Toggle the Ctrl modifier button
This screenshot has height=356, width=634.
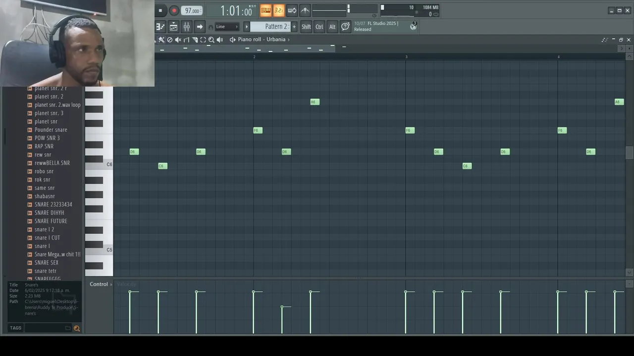(x=319, y=27)
